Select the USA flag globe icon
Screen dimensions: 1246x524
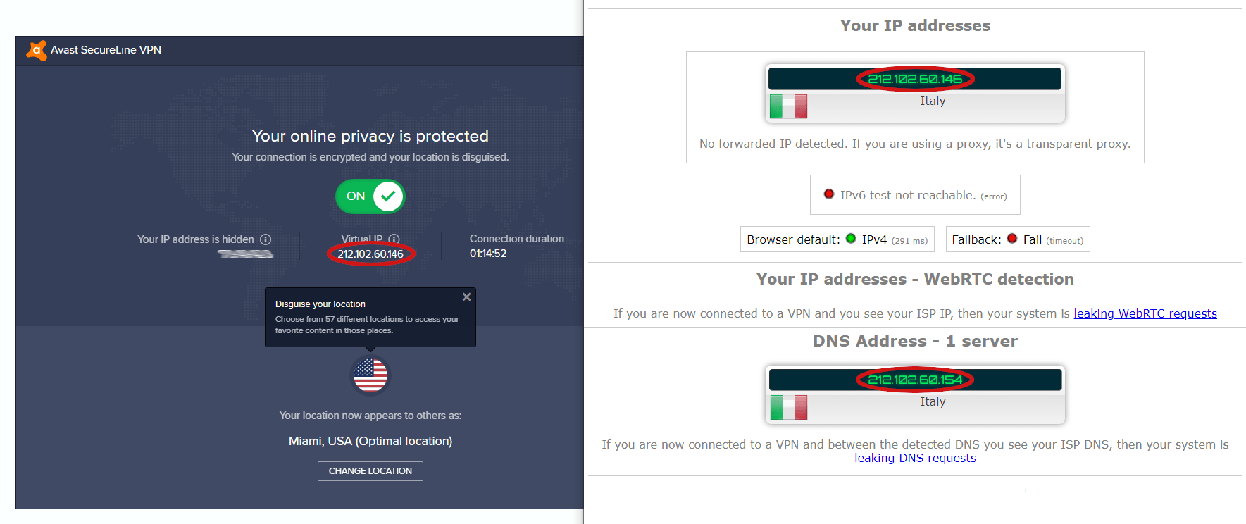[370, 375]
